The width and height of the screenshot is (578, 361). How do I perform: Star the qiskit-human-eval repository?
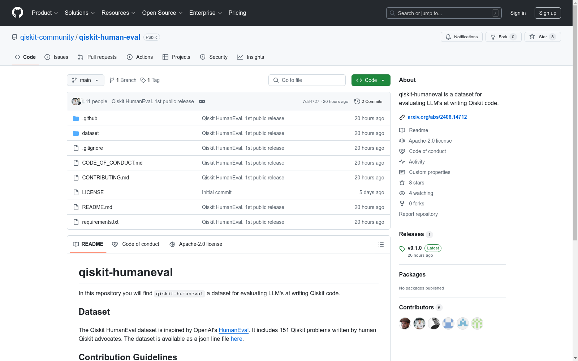[542, 37]
